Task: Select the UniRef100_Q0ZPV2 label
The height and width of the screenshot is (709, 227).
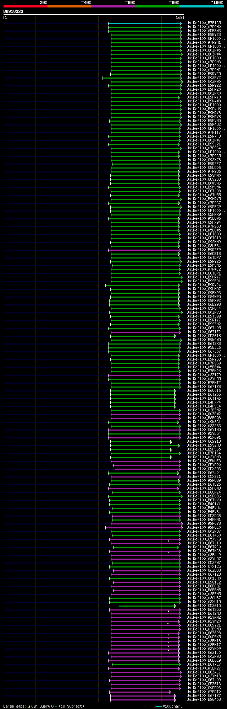Action: pos(204,78)
